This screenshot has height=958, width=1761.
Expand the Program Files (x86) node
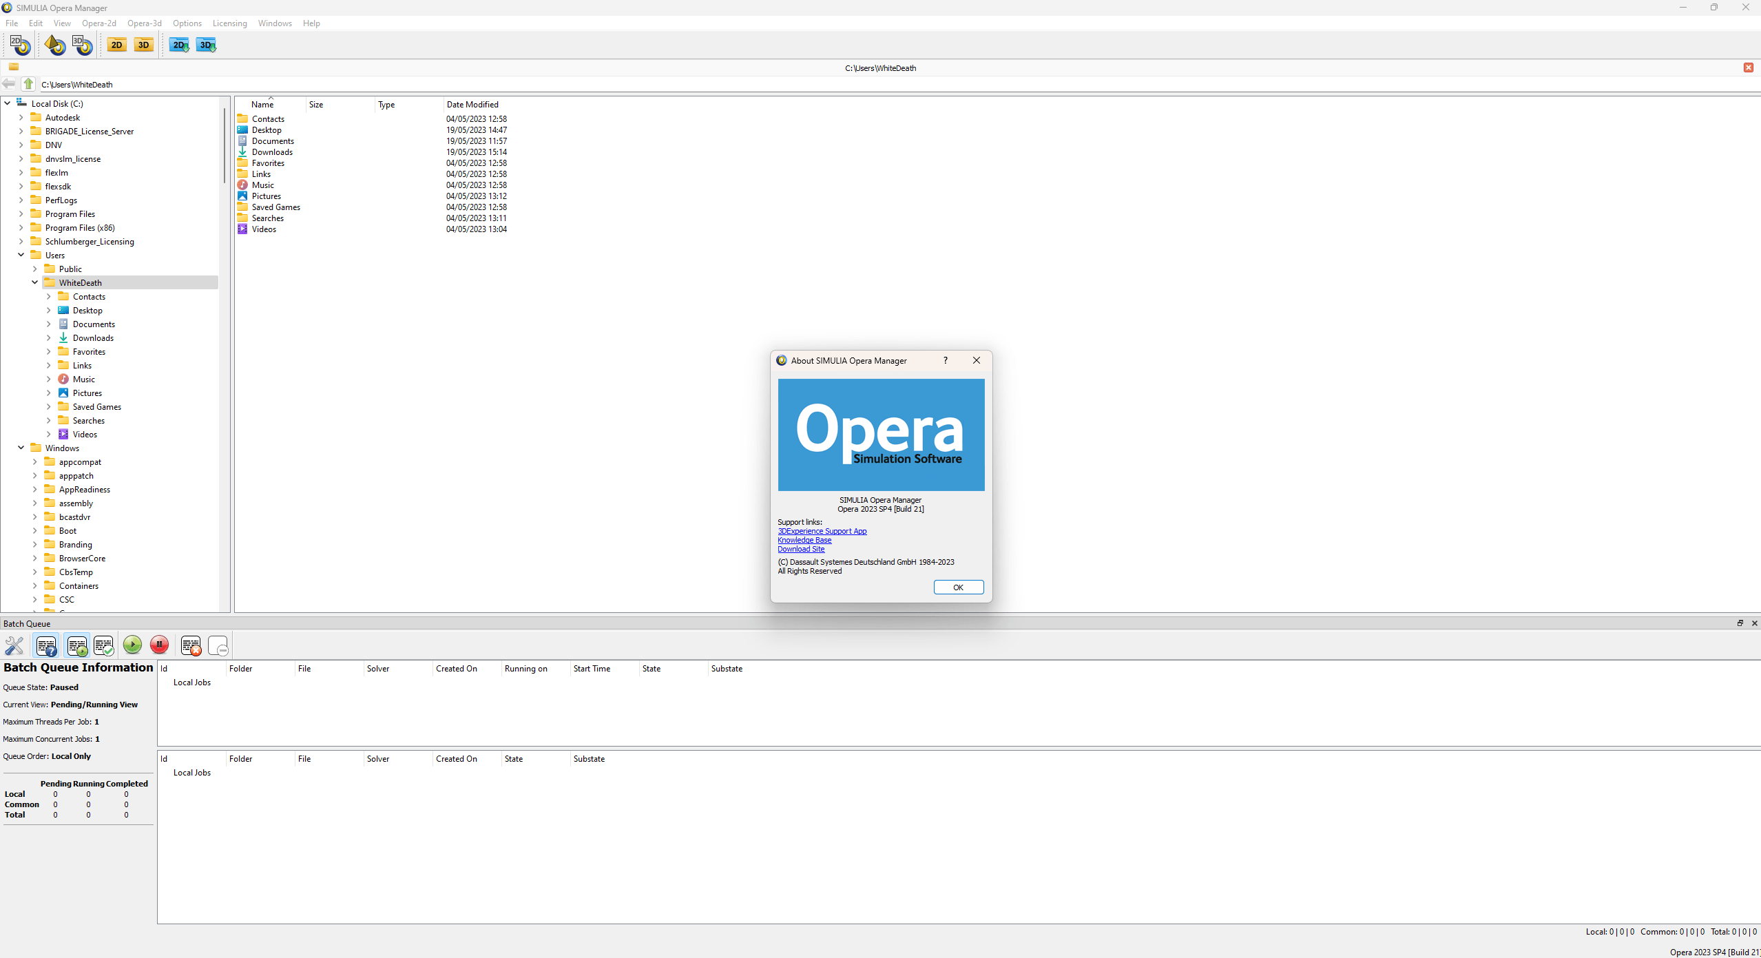coord(21,227)
